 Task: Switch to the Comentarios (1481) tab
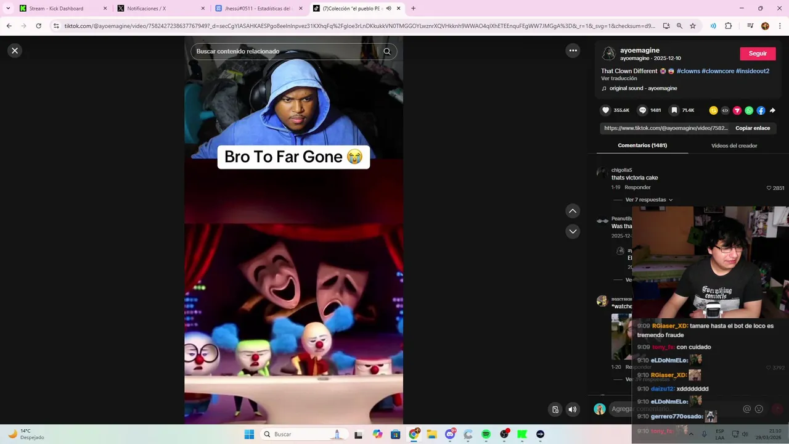[x=642, y=146]
